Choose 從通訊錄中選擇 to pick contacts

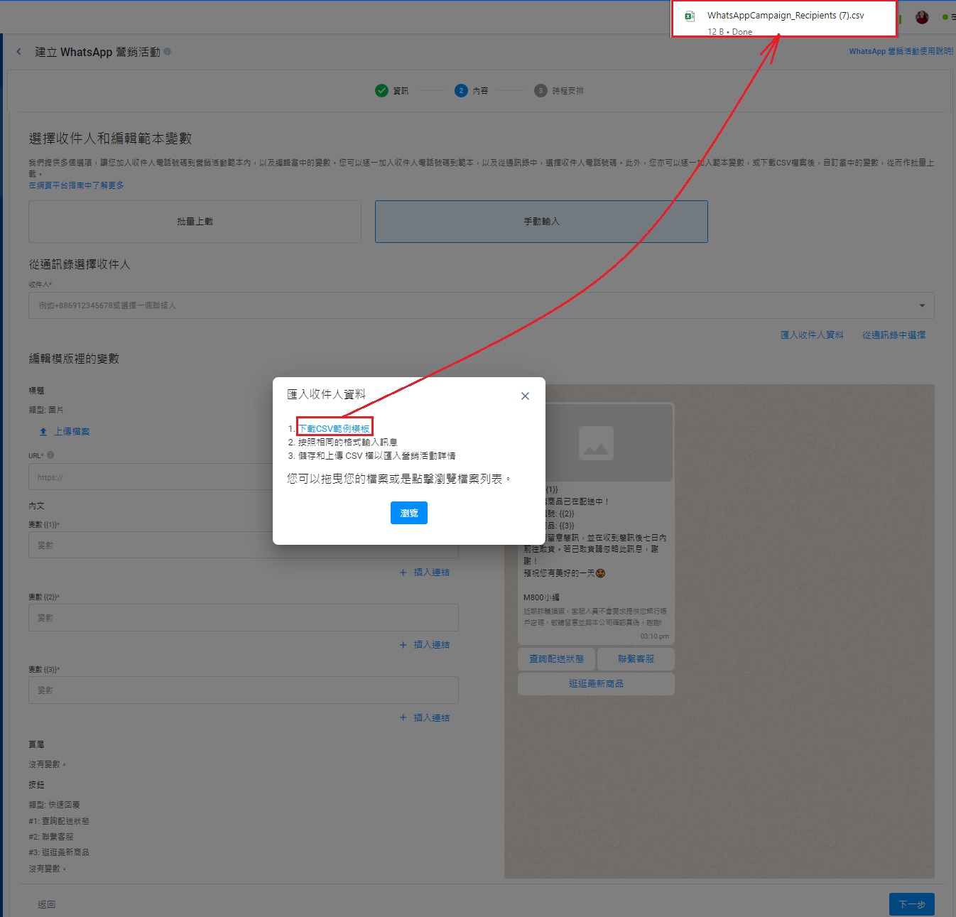[893, 335]
